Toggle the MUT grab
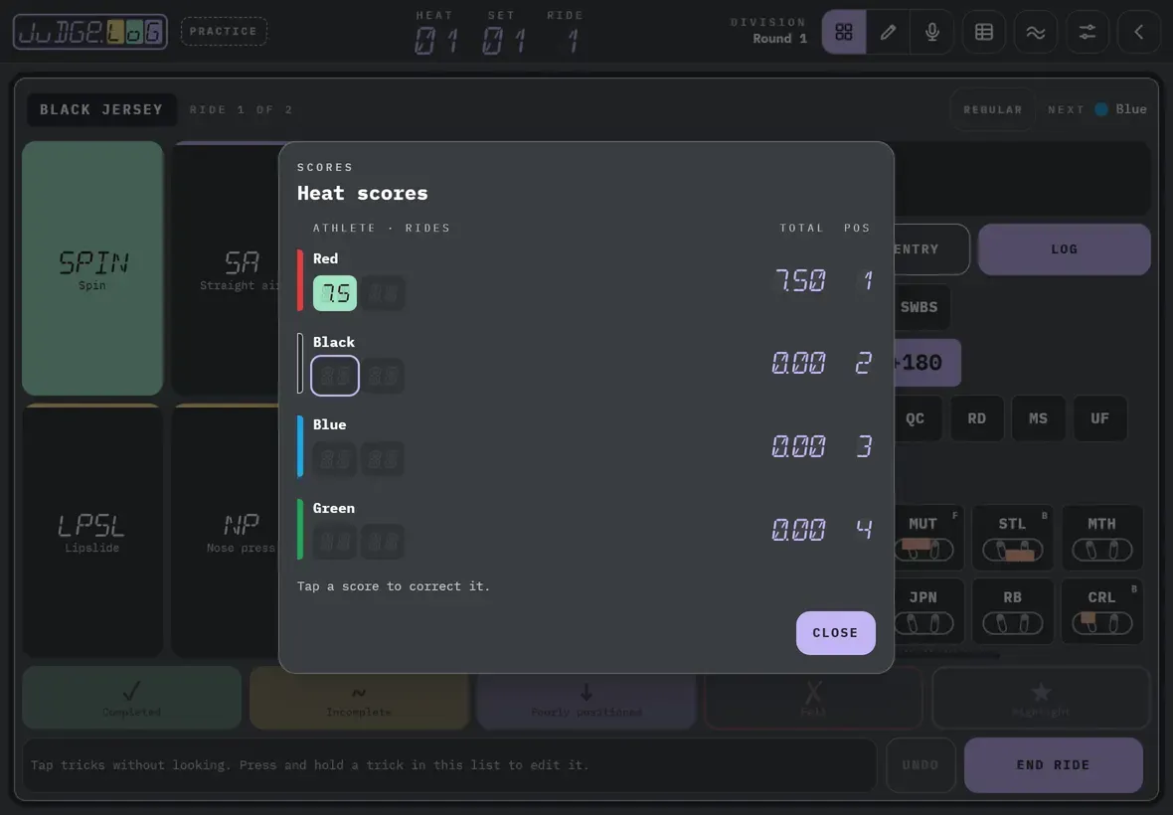The width and height of the screenshot is (1173, 815). tap(923, 537)
